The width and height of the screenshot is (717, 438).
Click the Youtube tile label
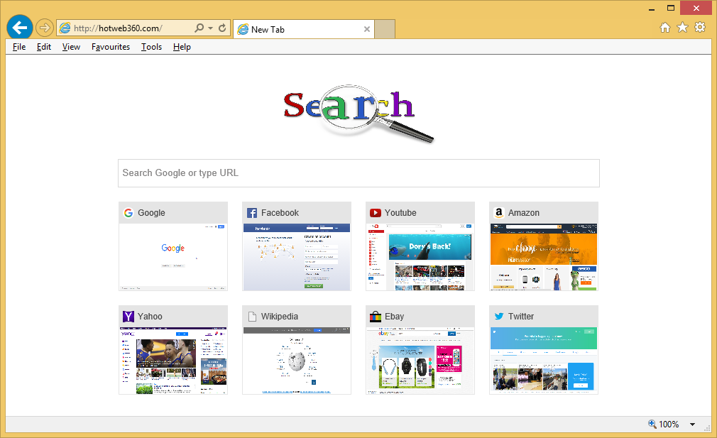point(400,212)
